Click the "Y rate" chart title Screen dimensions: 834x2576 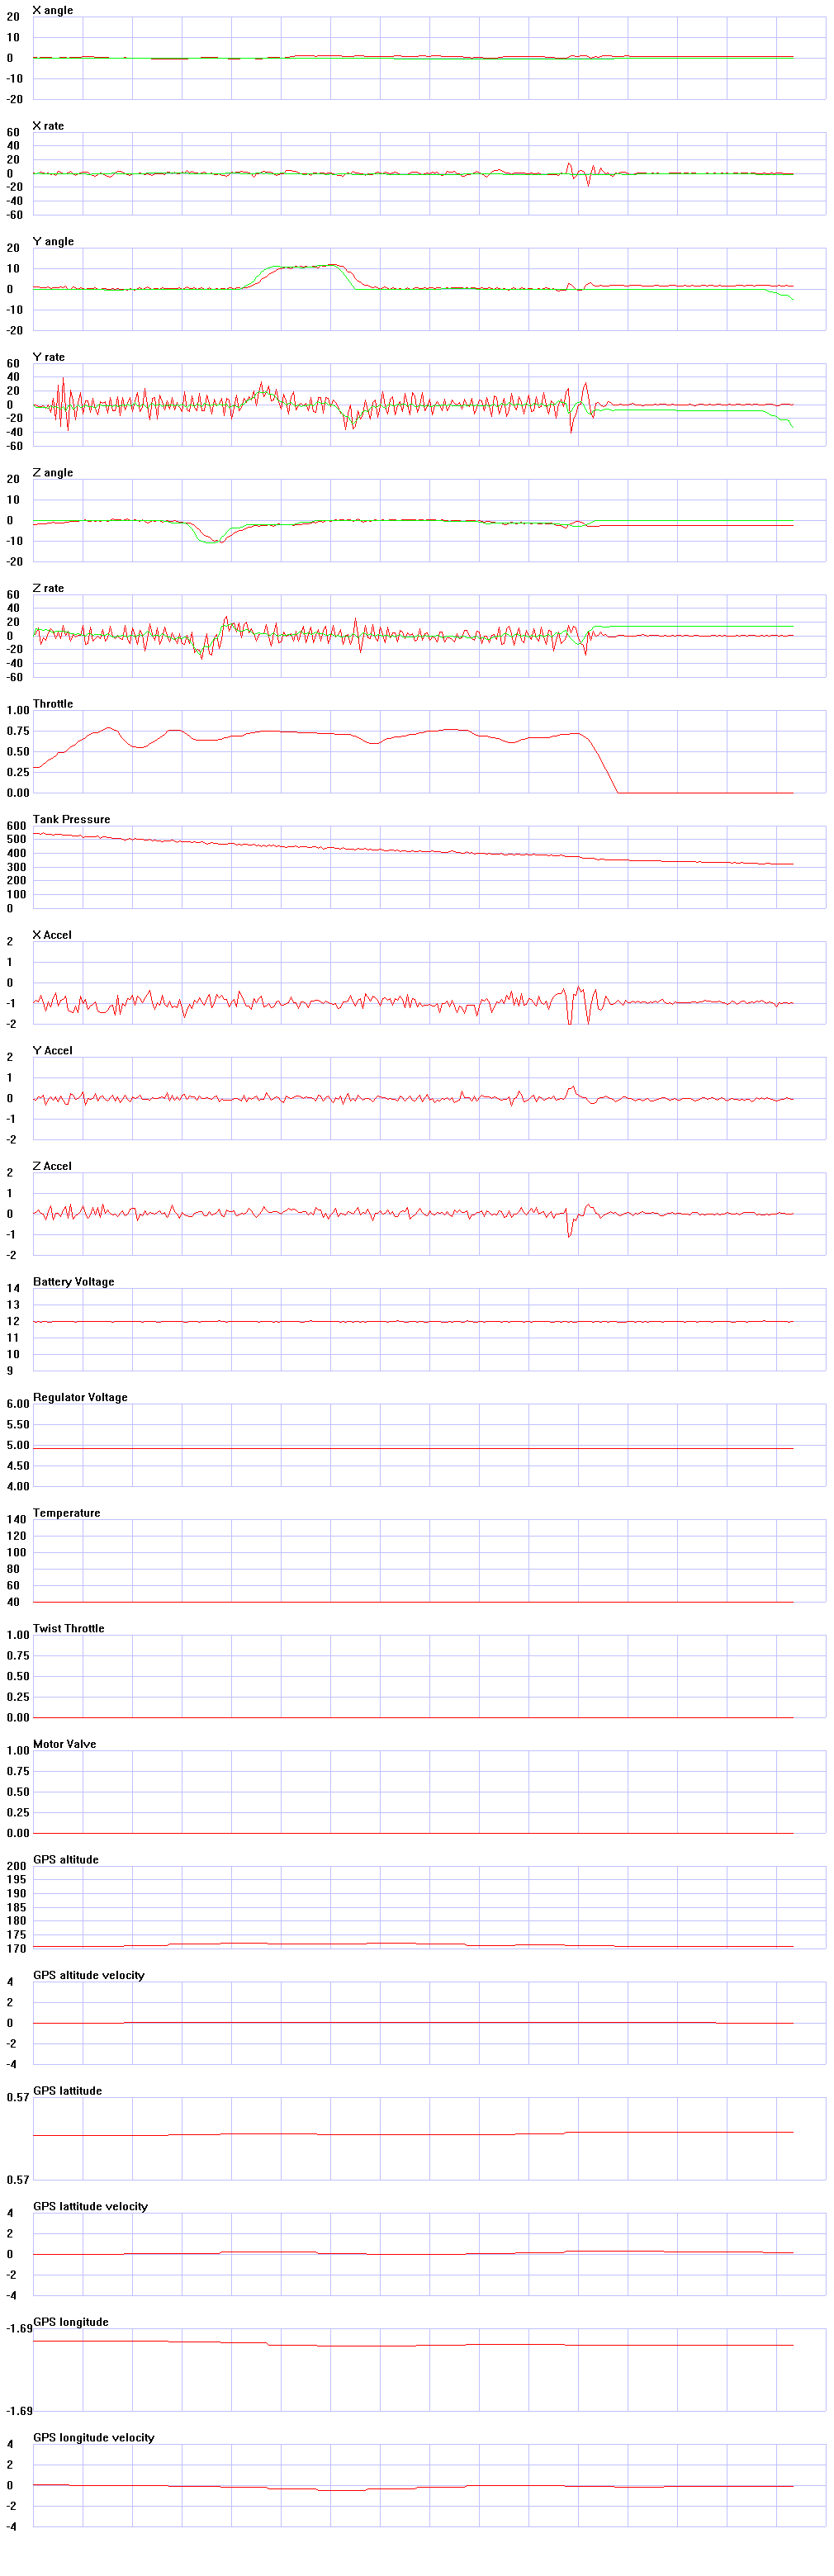[48, 357]
